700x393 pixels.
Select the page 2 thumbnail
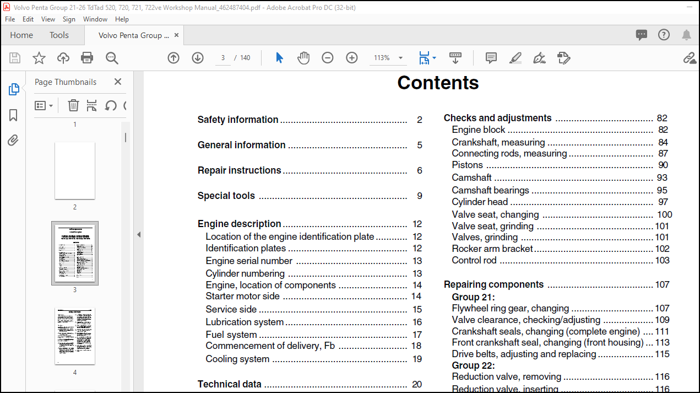75,170
